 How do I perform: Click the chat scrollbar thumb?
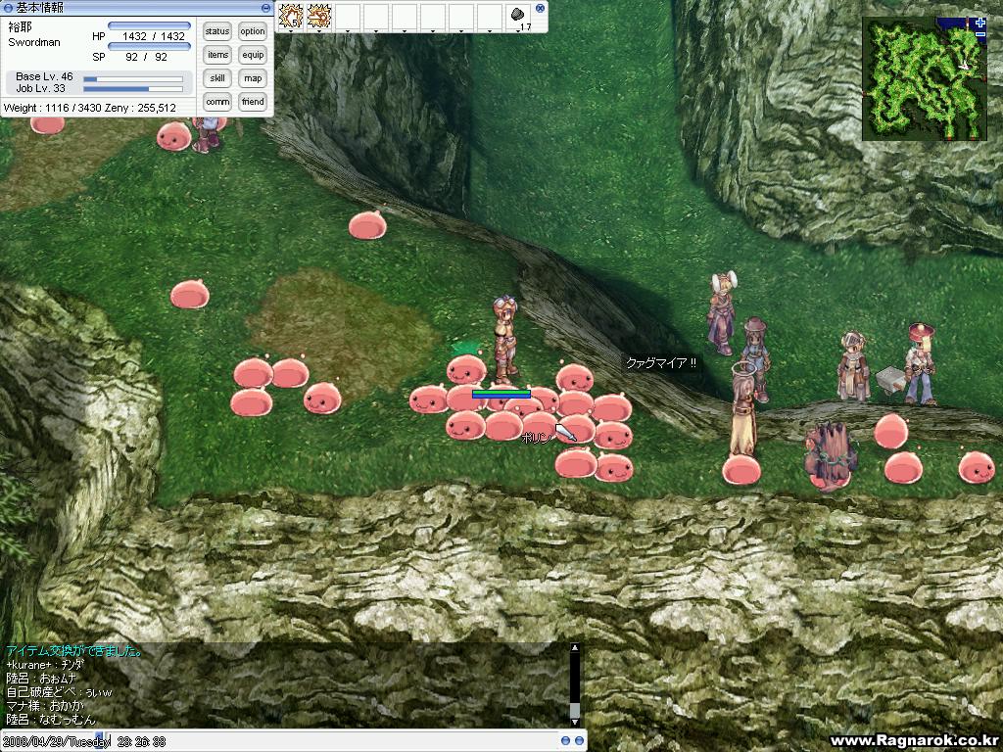574,710
